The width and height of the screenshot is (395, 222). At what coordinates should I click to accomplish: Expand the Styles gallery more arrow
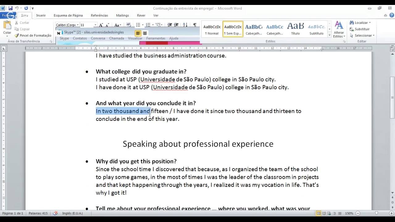pos(329,35)
